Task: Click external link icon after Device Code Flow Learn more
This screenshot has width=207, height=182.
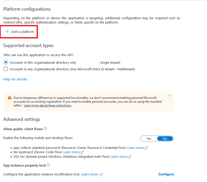Action: pyautogui.click(x=82, y=152)
